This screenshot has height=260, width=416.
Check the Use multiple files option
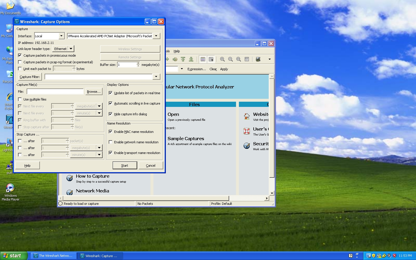tap(20, 99)
